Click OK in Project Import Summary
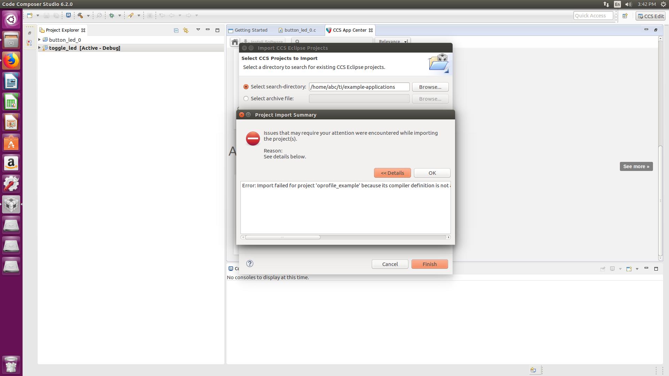The height and width of the screenshot is (376, 669). pos(432,173)
